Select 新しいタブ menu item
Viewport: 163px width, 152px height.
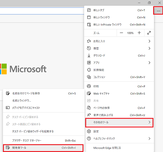point(119,10)
